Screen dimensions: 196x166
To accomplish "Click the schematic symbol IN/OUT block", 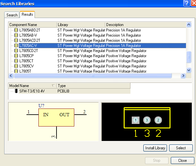I will 56,117.
